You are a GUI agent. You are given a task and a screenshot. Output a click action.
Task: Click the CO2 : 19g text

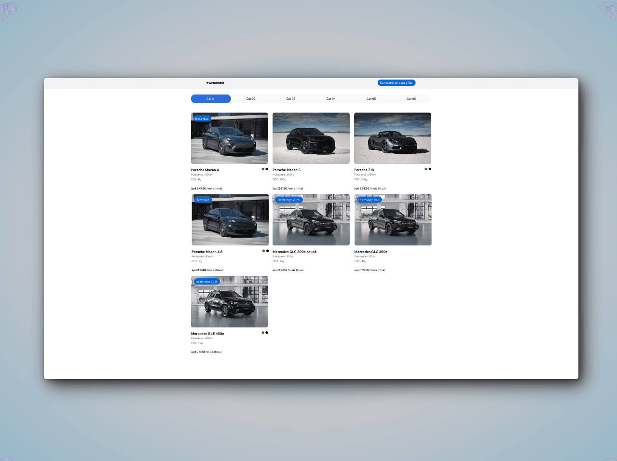click(x=197, y=343)
